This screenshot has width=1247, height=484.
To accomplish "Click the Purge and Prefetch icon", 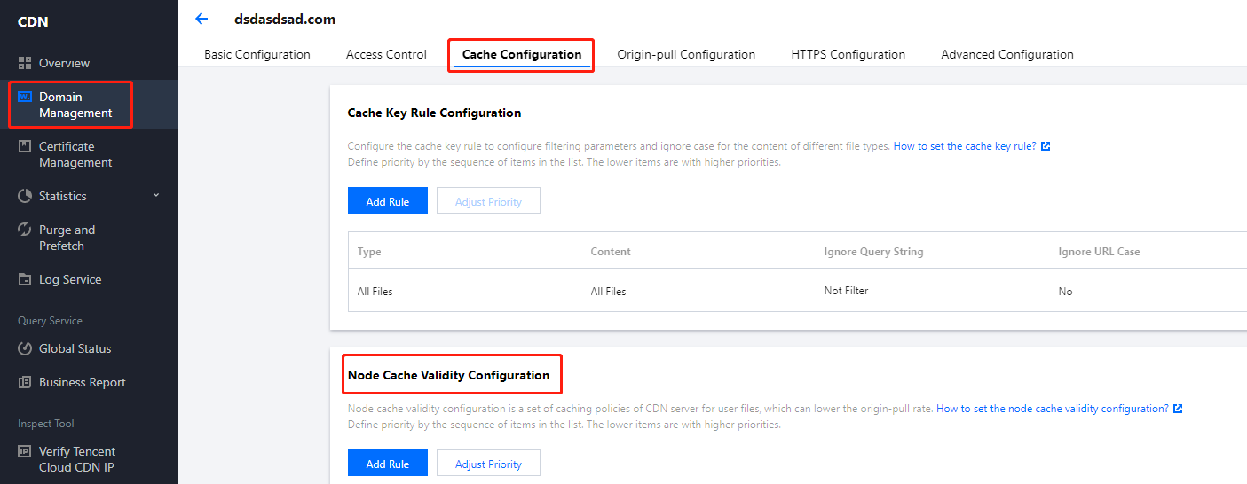I will coord(24,230).
